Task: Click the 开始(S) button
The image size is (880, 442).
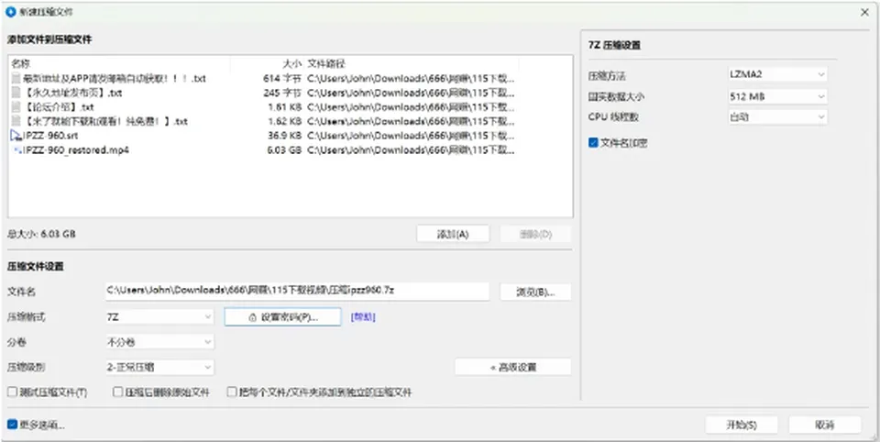Action: [742, 425]
